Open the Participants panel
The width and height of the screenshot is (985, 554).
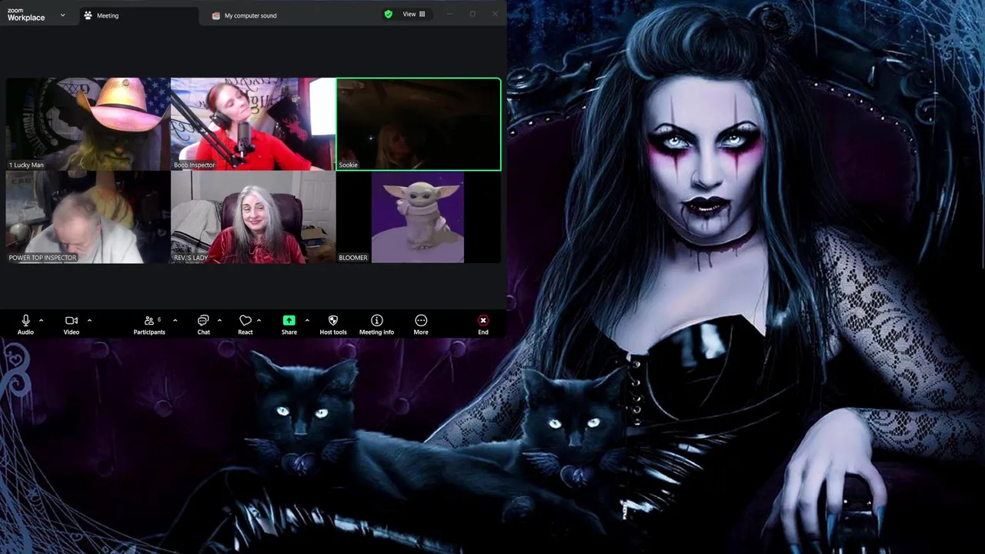[149, 324]
